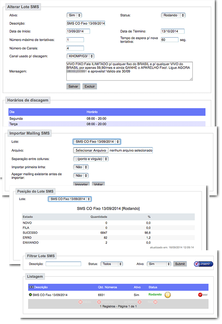Click the Data de Início field
This screenshot has height=324, width=222.
pos(78,31)
